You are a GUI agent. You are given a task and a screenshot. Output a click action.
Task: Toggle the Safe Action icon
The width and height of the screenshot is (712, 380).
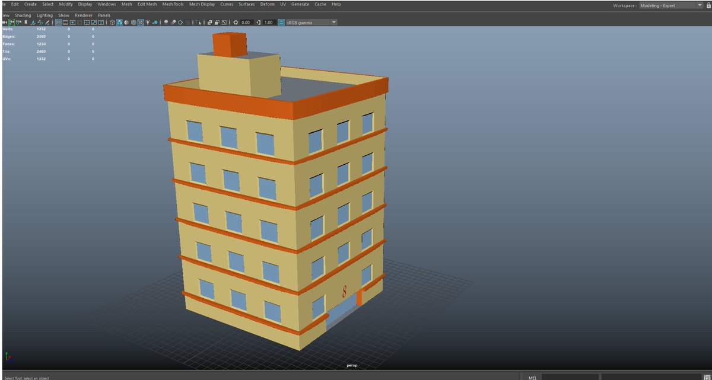[94, 23]
